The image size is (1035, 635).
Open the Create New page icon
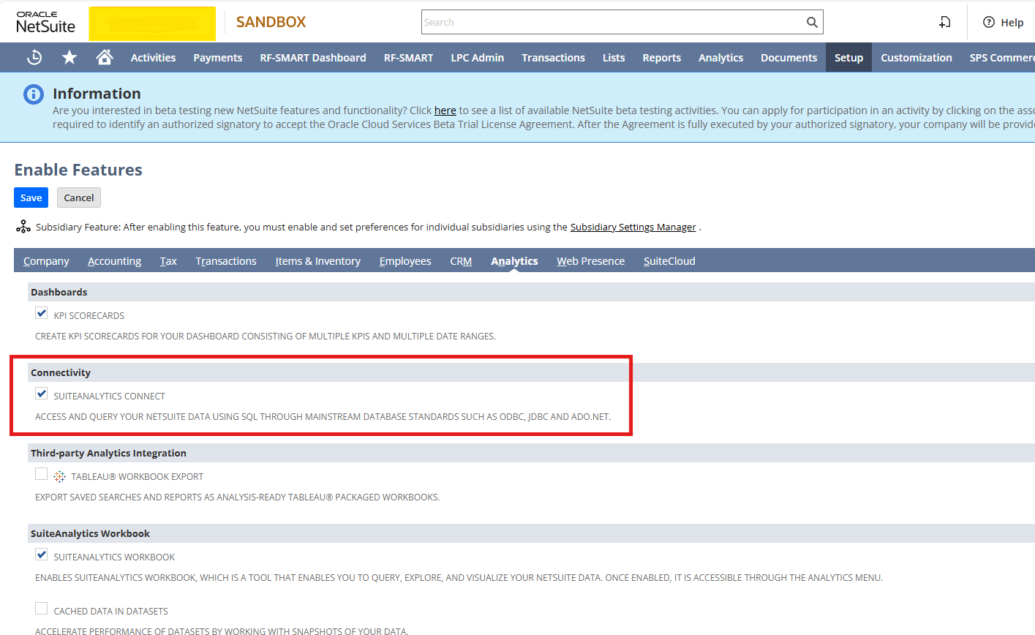(x=945, y=22)
